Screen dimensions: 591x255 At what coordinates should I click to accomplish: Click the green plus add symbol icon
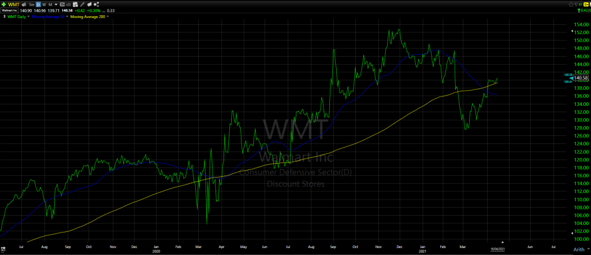(3, 4)
